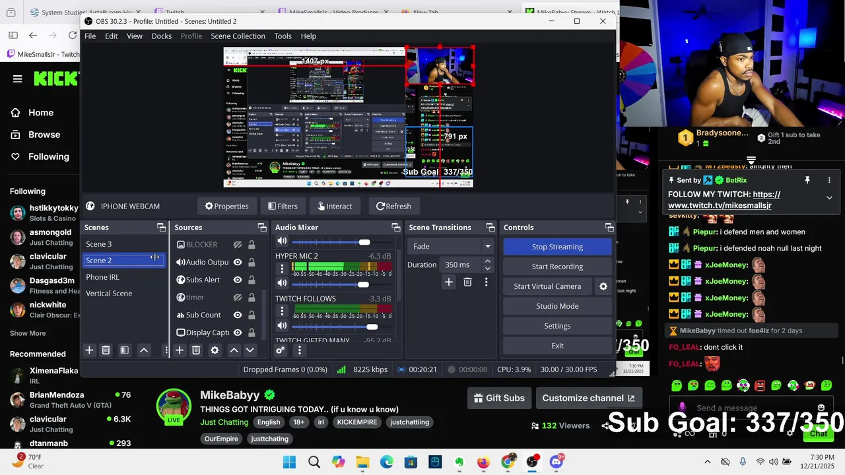Open the Audio Mixer three-dot menu at bottom
The image size is (845, 475).
click(299, 350)
